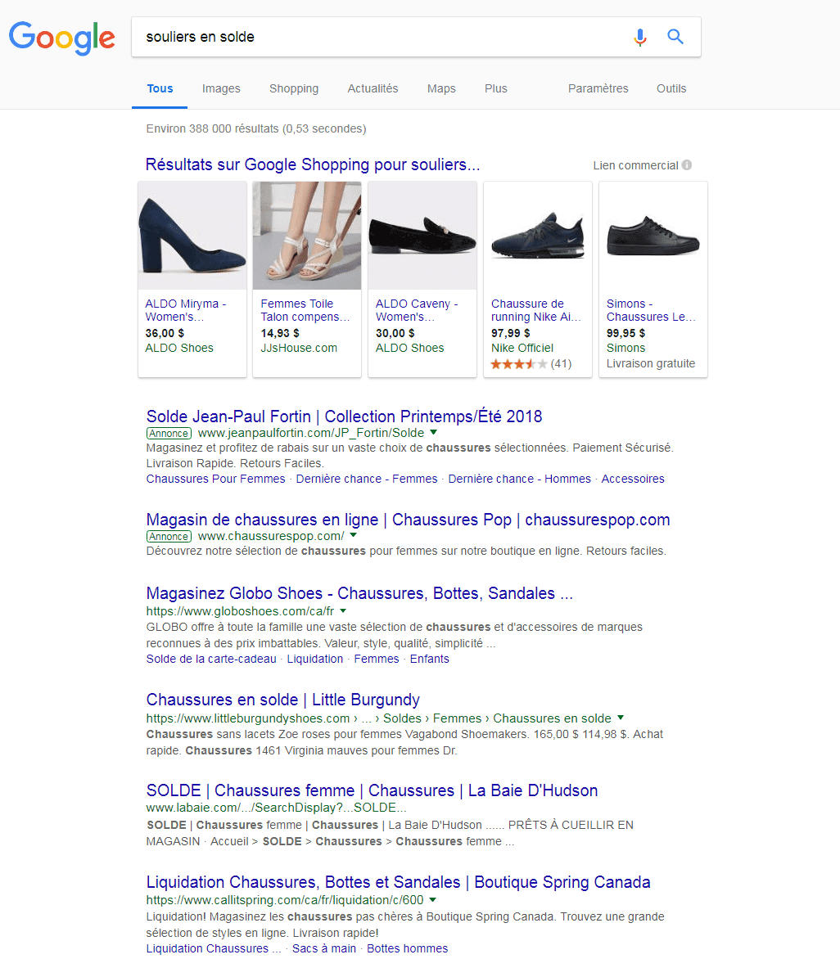Open Magasin de chaussures en ligne result
This screenshot has width=840, height=977.
click(408, 520)
